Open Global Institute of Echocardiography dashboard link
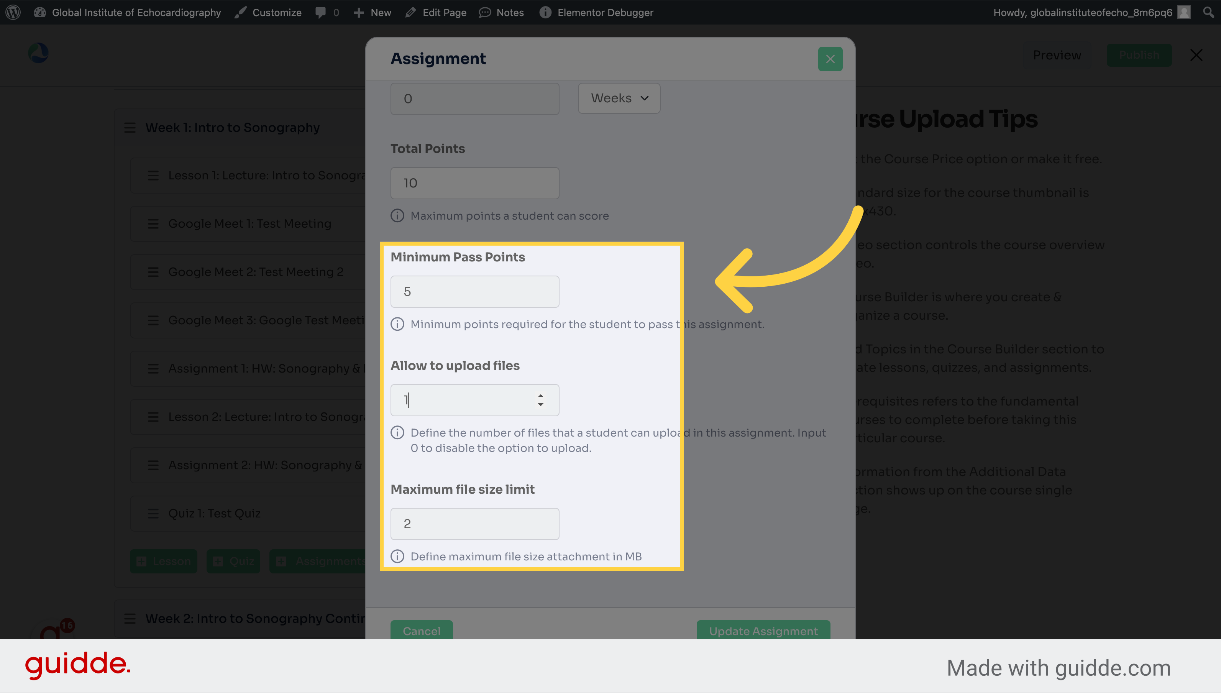This screenshot has width=1221, height=693. (x=128, y=12)
